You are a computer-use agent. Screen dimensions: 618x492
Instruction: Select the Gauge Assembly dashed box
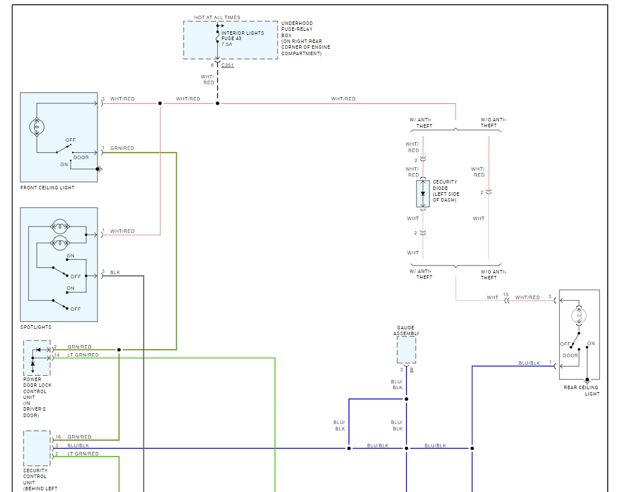coord(407,350)
